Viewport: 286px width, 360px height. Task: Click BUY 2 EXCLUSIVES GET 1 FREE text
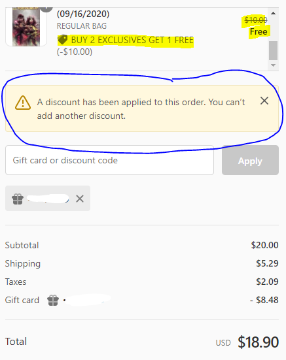tap(132, 40)
